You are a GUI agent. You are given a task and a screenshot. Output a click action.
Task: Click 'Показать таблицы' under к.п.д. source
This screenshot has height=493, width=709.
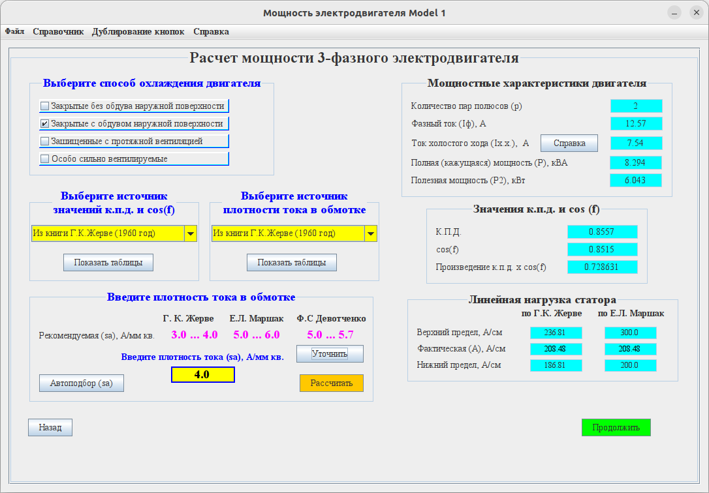coord(108,262)
